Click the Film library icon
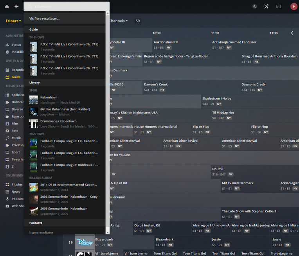The width and height of the screenshot is (299, 256). coord(7,124)
